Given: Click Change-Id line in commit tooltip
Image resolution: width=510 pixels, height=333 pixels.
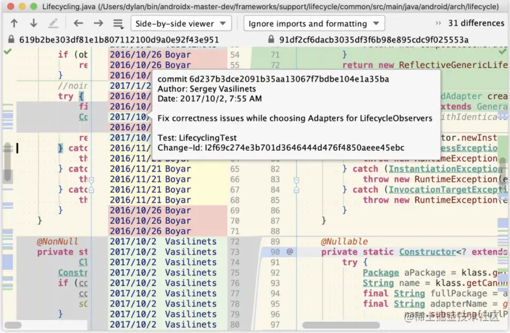Looking at the screenshot, I should (x=281, y=148).
